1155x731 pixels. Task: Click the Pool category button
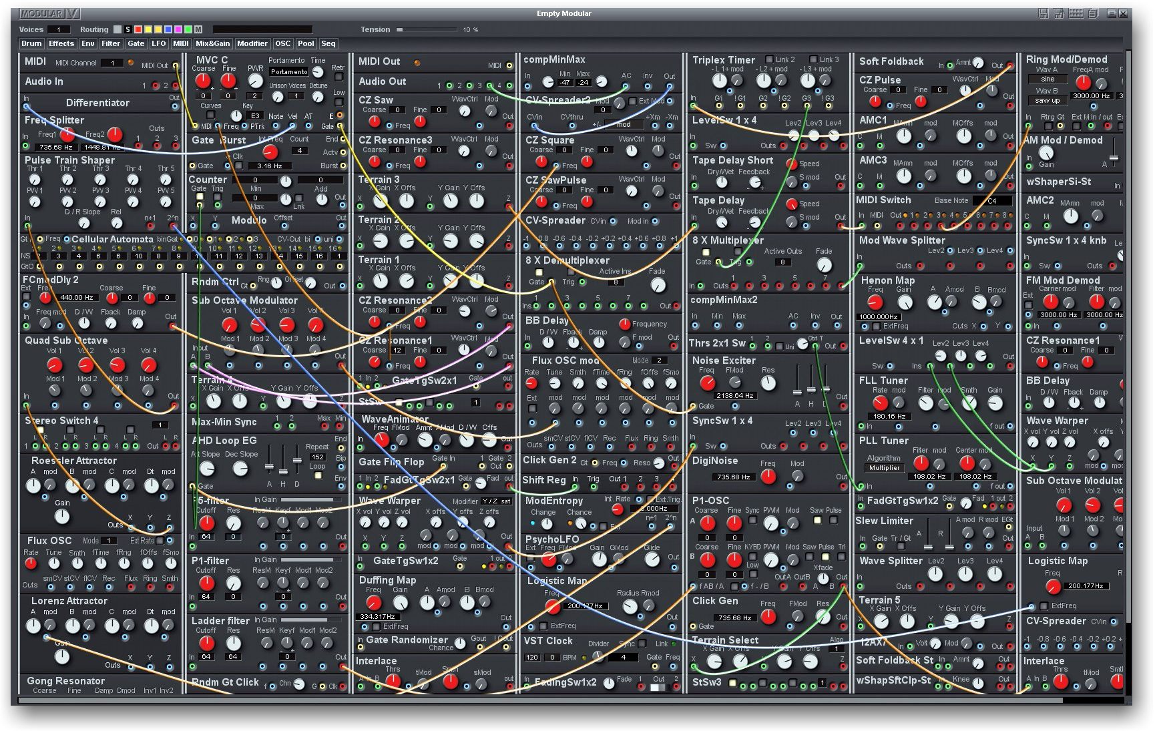click(x=306, y=43)
